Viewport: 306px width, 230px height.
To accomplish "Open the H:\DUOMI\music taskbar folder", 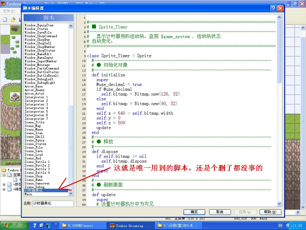I will click(82, 226).
